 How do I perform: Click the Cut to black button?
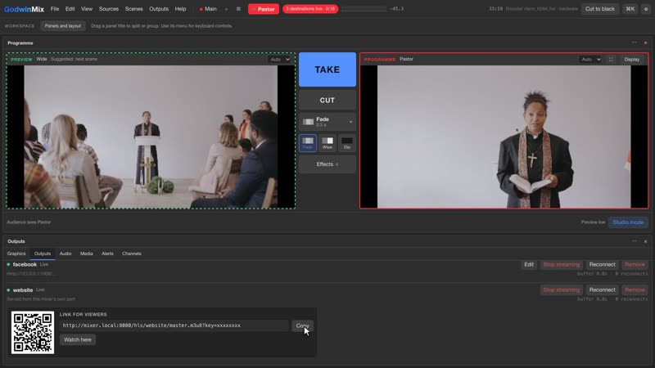[600, 9]
